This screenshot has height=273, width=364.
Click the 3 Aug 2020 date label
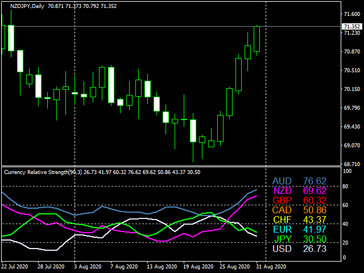[88, 267]
